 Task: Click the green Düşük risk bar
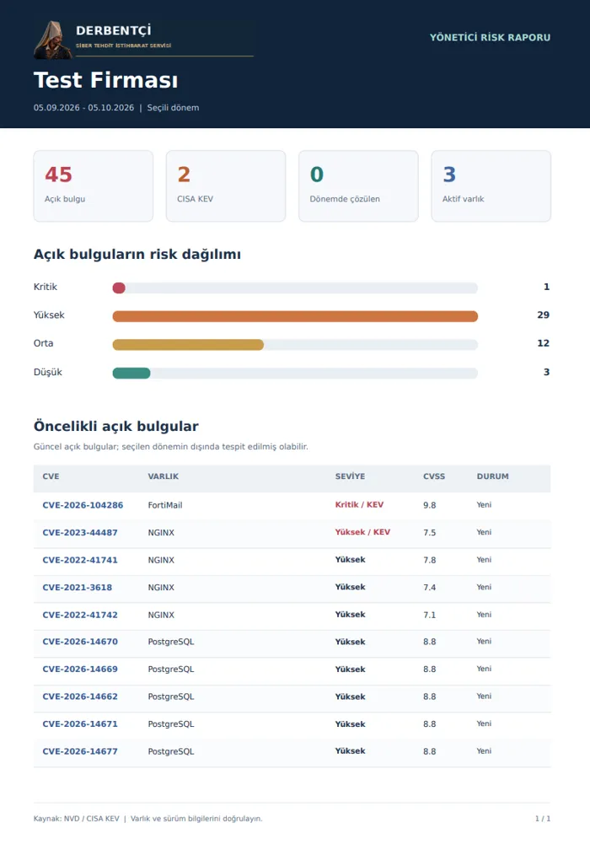131,373
